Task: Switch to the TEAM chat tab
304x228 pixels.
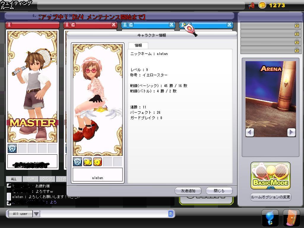Action: click(x=30, y=179)
